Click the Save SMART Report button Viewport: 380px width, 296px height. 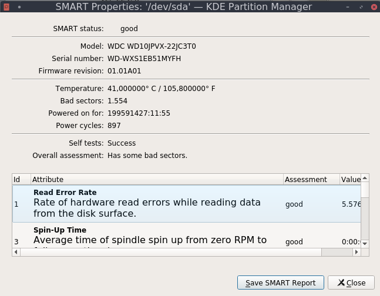(x=280, y=282)
